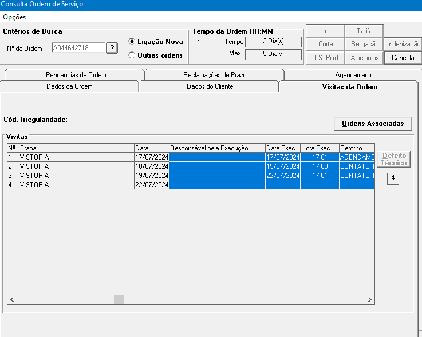
Task: Click Hora Exec cell 17:08
Action: (320, 166)
